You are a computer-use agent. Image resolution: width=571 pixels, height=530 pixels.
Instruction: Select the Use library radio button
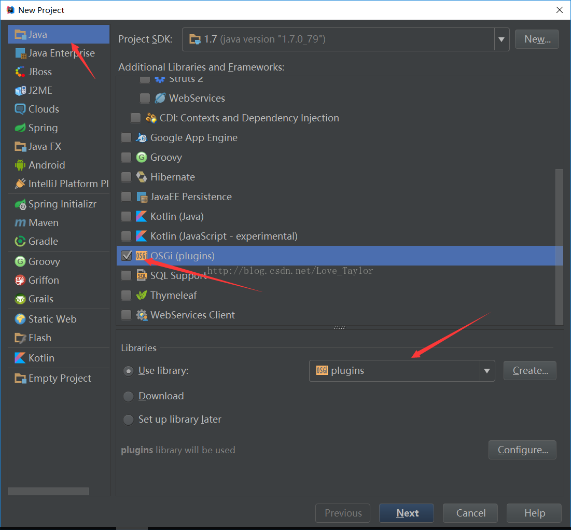coord(128,371)
